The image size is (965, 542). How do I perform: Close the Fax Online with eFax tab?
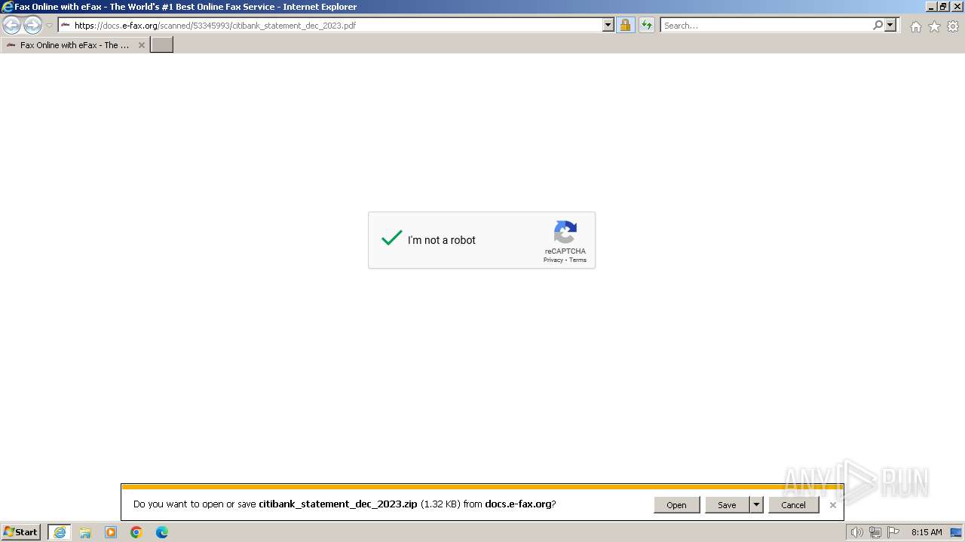141,45
